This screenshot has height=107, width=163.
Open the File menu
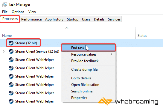5,12
